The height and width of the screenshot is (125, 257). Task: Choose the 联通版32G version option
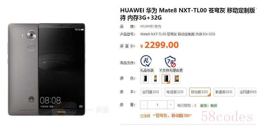point(224,92)
